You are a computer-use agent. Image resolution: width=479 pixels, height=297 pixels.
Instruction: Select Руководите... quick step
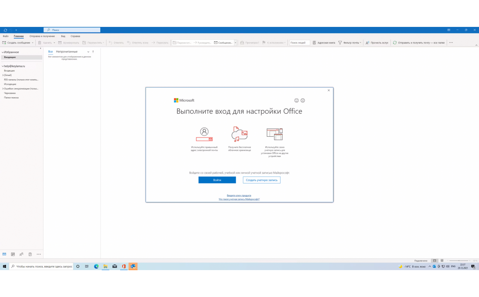(x=203, y=43)
